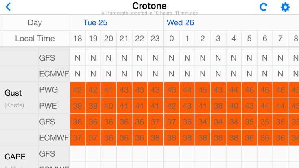
Task: Tap Gust GFS value at hour 23
Action: point(155,122)
